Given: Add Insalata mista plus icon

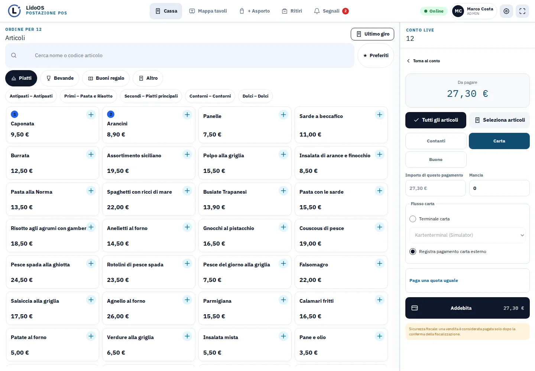Looking at the screenshot, I should click(x=283, y=336).
